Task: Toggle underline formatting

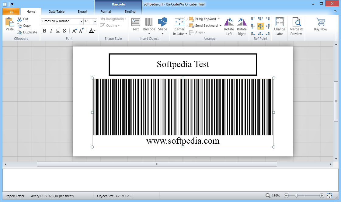Action: 57,31
